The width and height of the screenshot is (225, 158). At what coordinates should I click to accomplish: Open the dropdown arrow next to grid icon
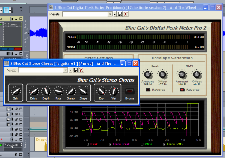click(10, 10)
